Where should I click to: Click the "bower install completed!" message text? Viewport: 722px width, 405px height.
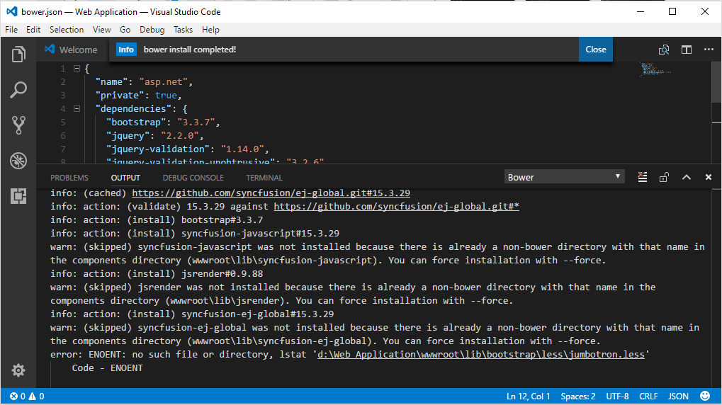pos(190,50)
